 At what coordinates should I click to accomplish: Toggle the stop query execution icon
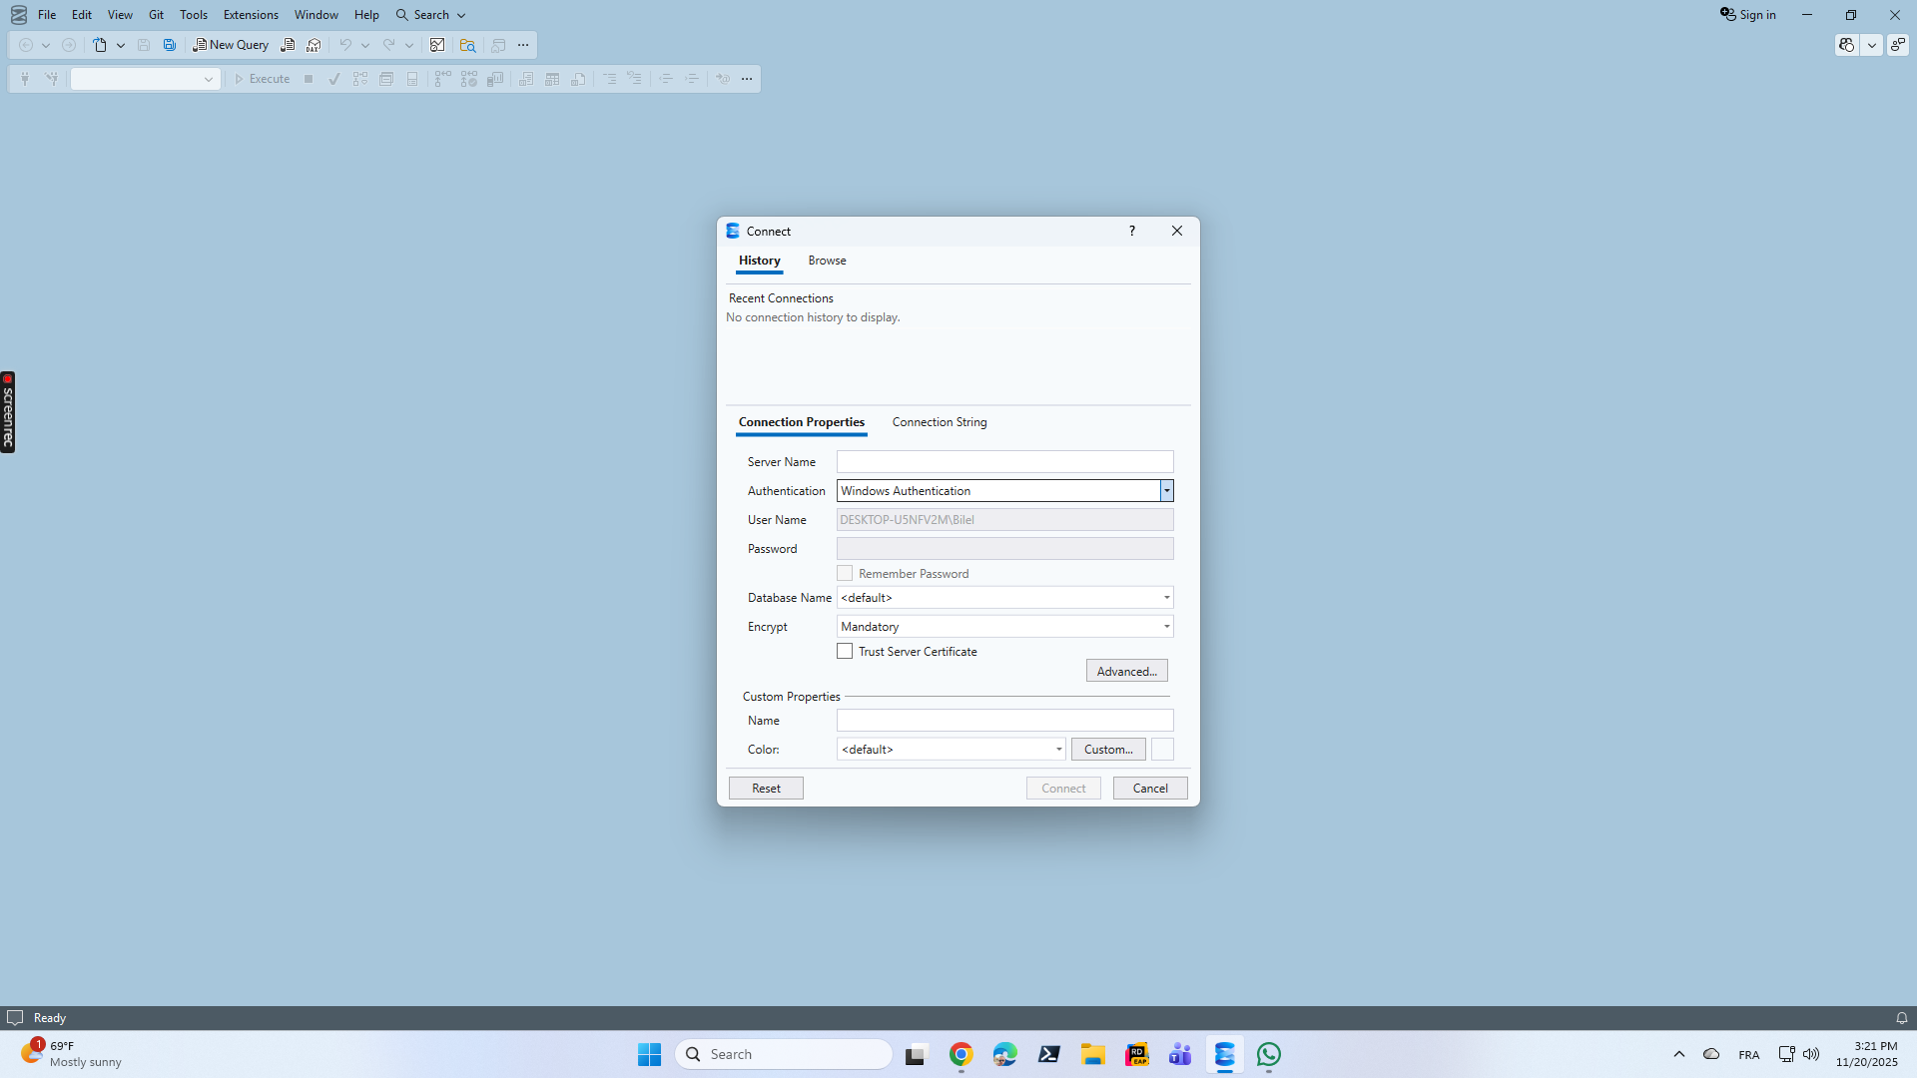[x=309, y=79]
